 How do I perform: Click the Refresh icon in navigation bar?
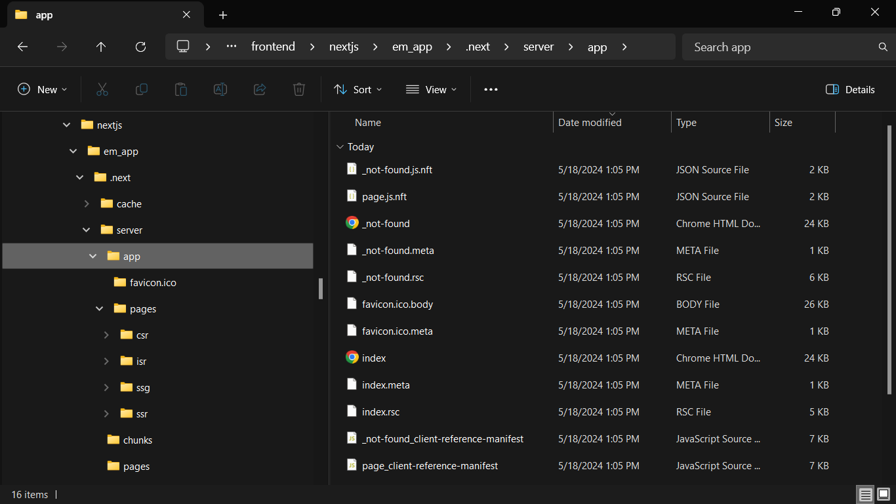pyautogui.click(x=140, y=47)
